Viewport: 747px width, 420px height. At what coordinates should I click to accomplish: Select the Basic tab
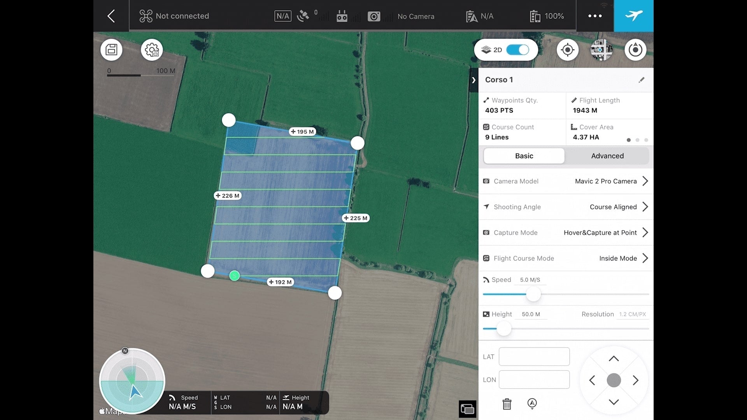[524, 156]
